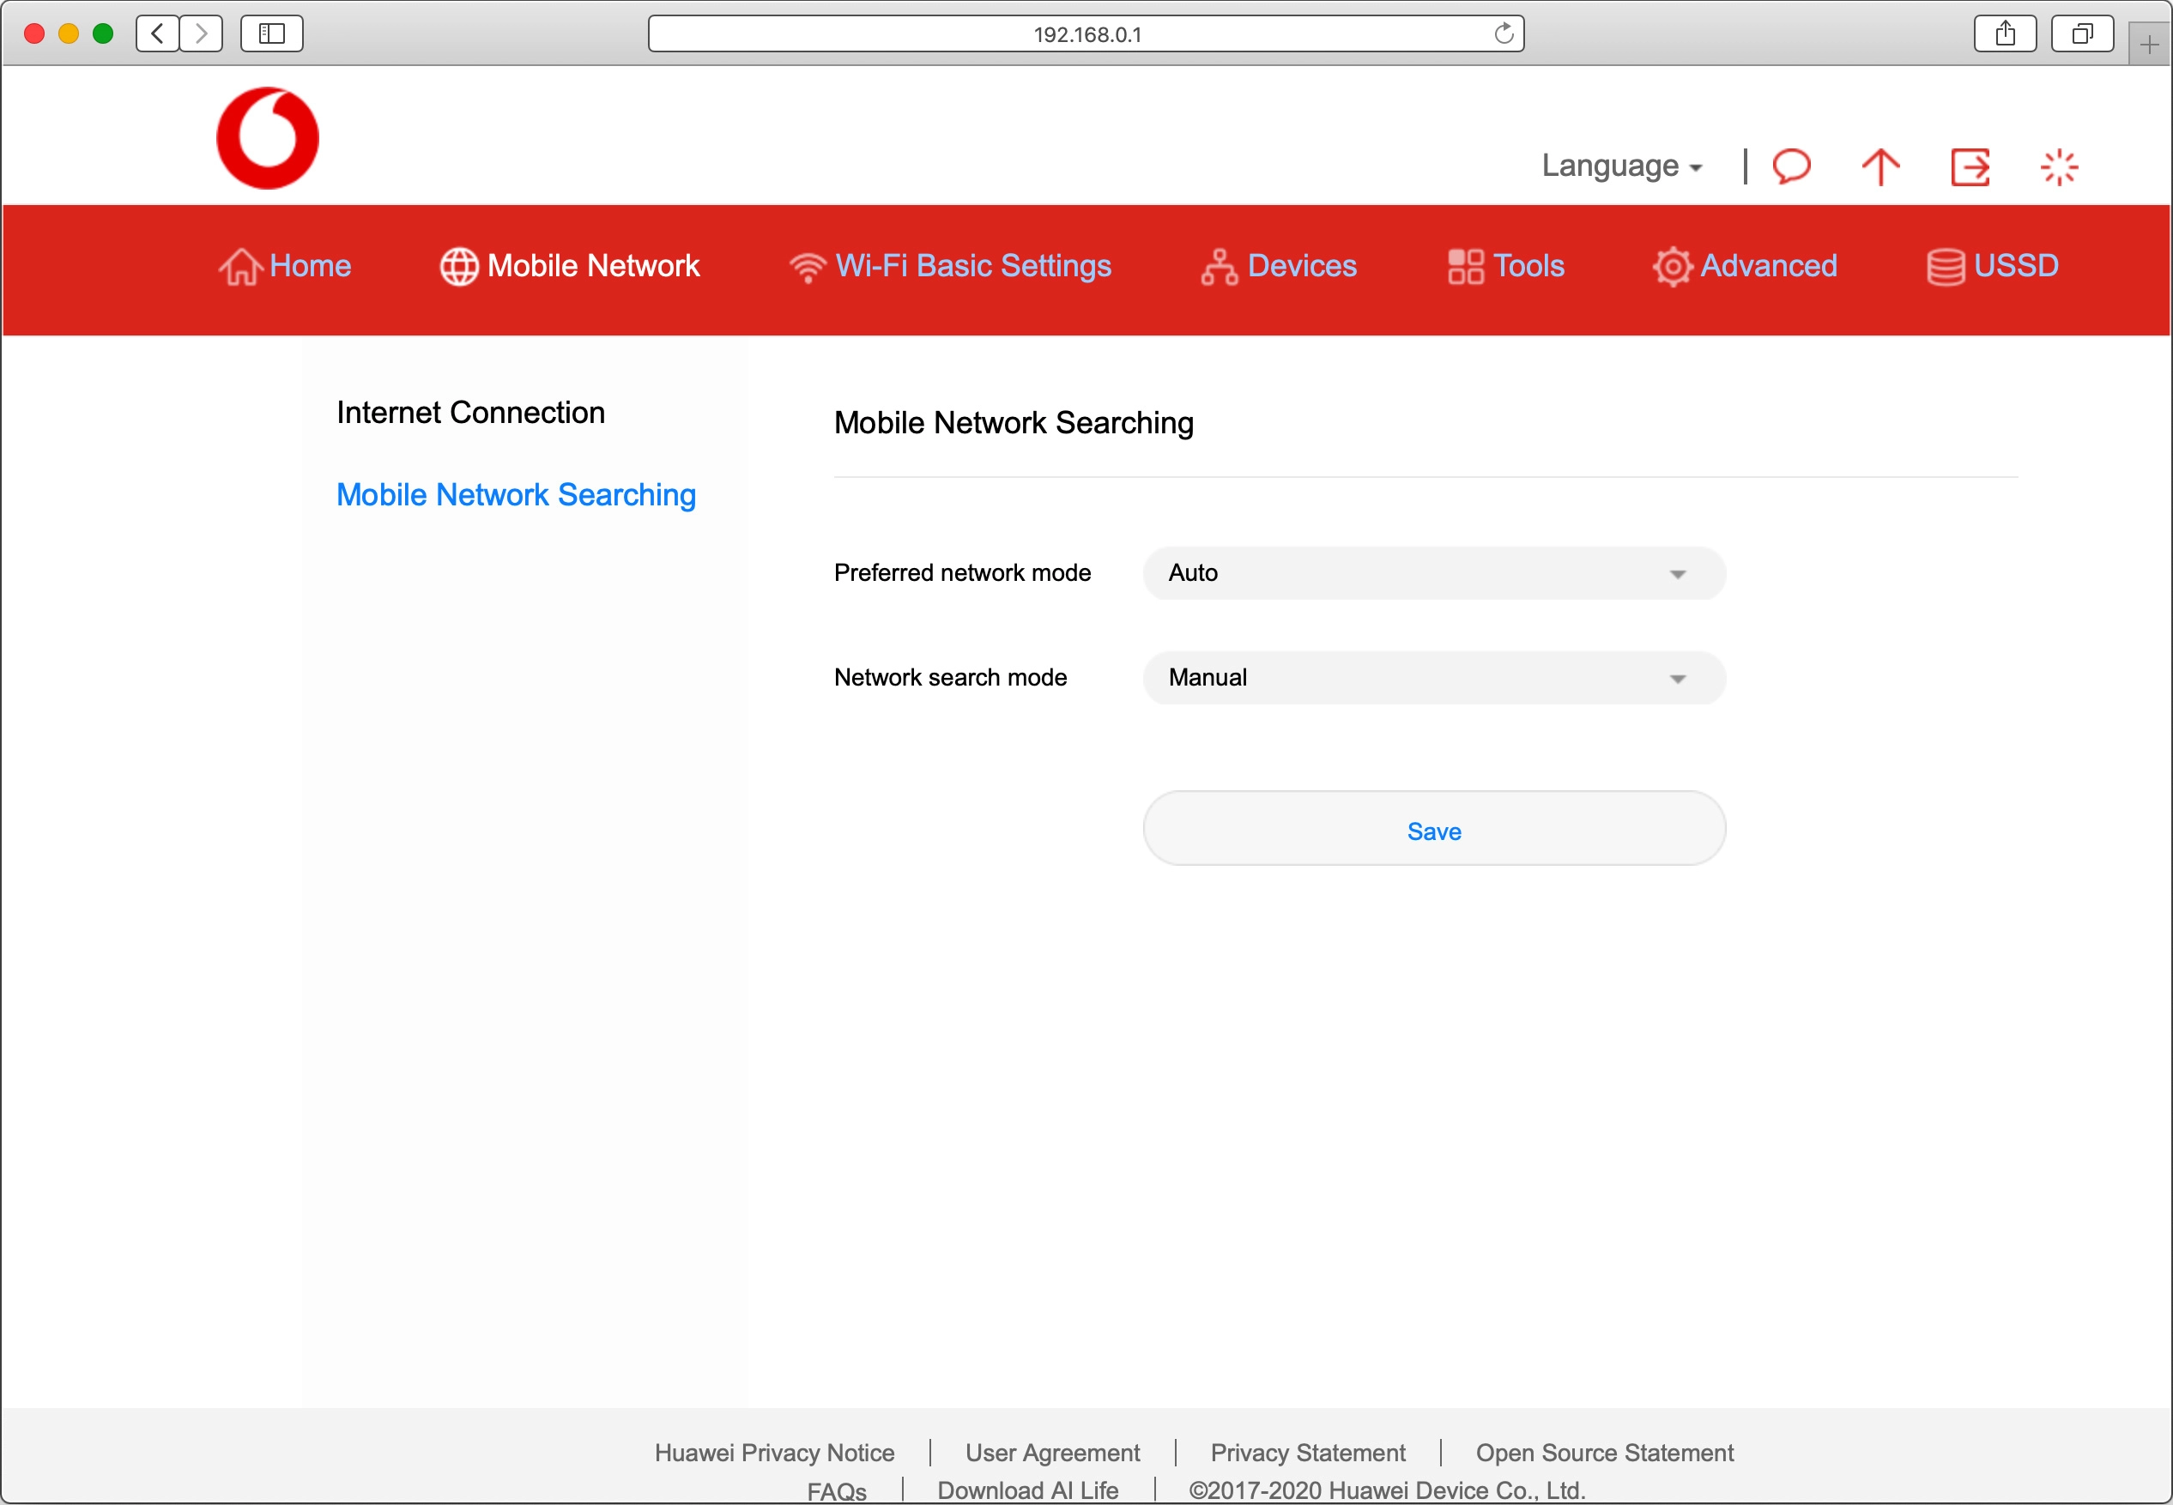Go back with Safari back arrow

(158, 34)
